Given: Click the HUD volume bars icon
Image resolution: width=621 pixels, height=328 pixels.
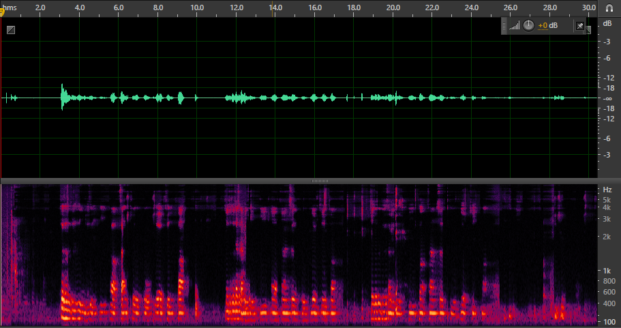Looking at the screenshot, I should [x=514, y=26].
